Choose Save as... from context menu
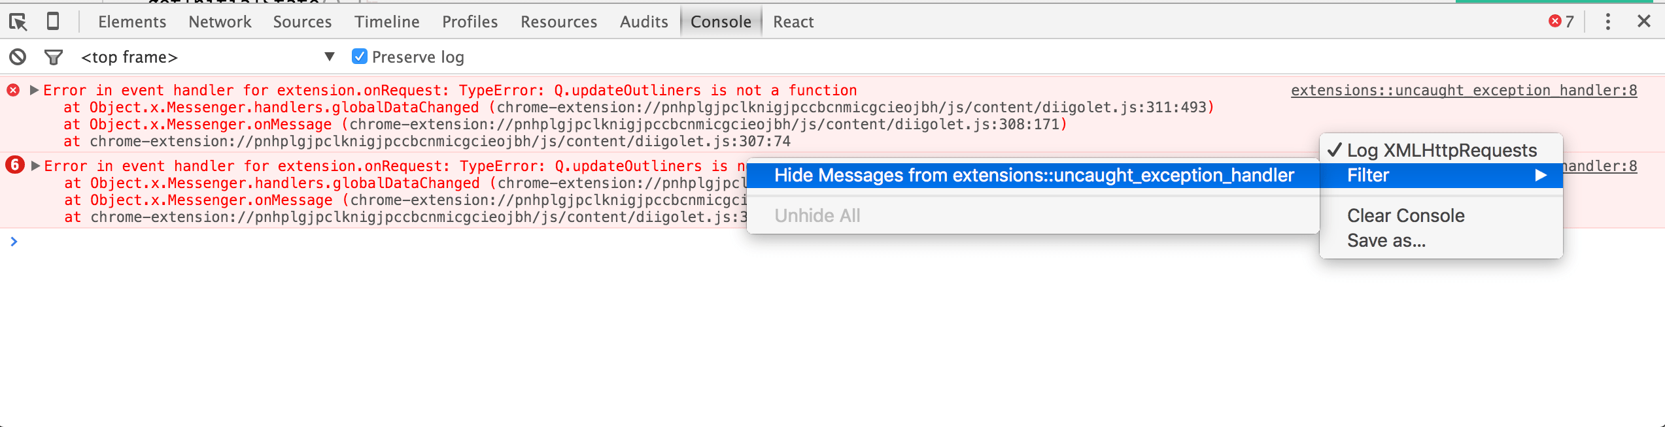 tap(1387, 241)
